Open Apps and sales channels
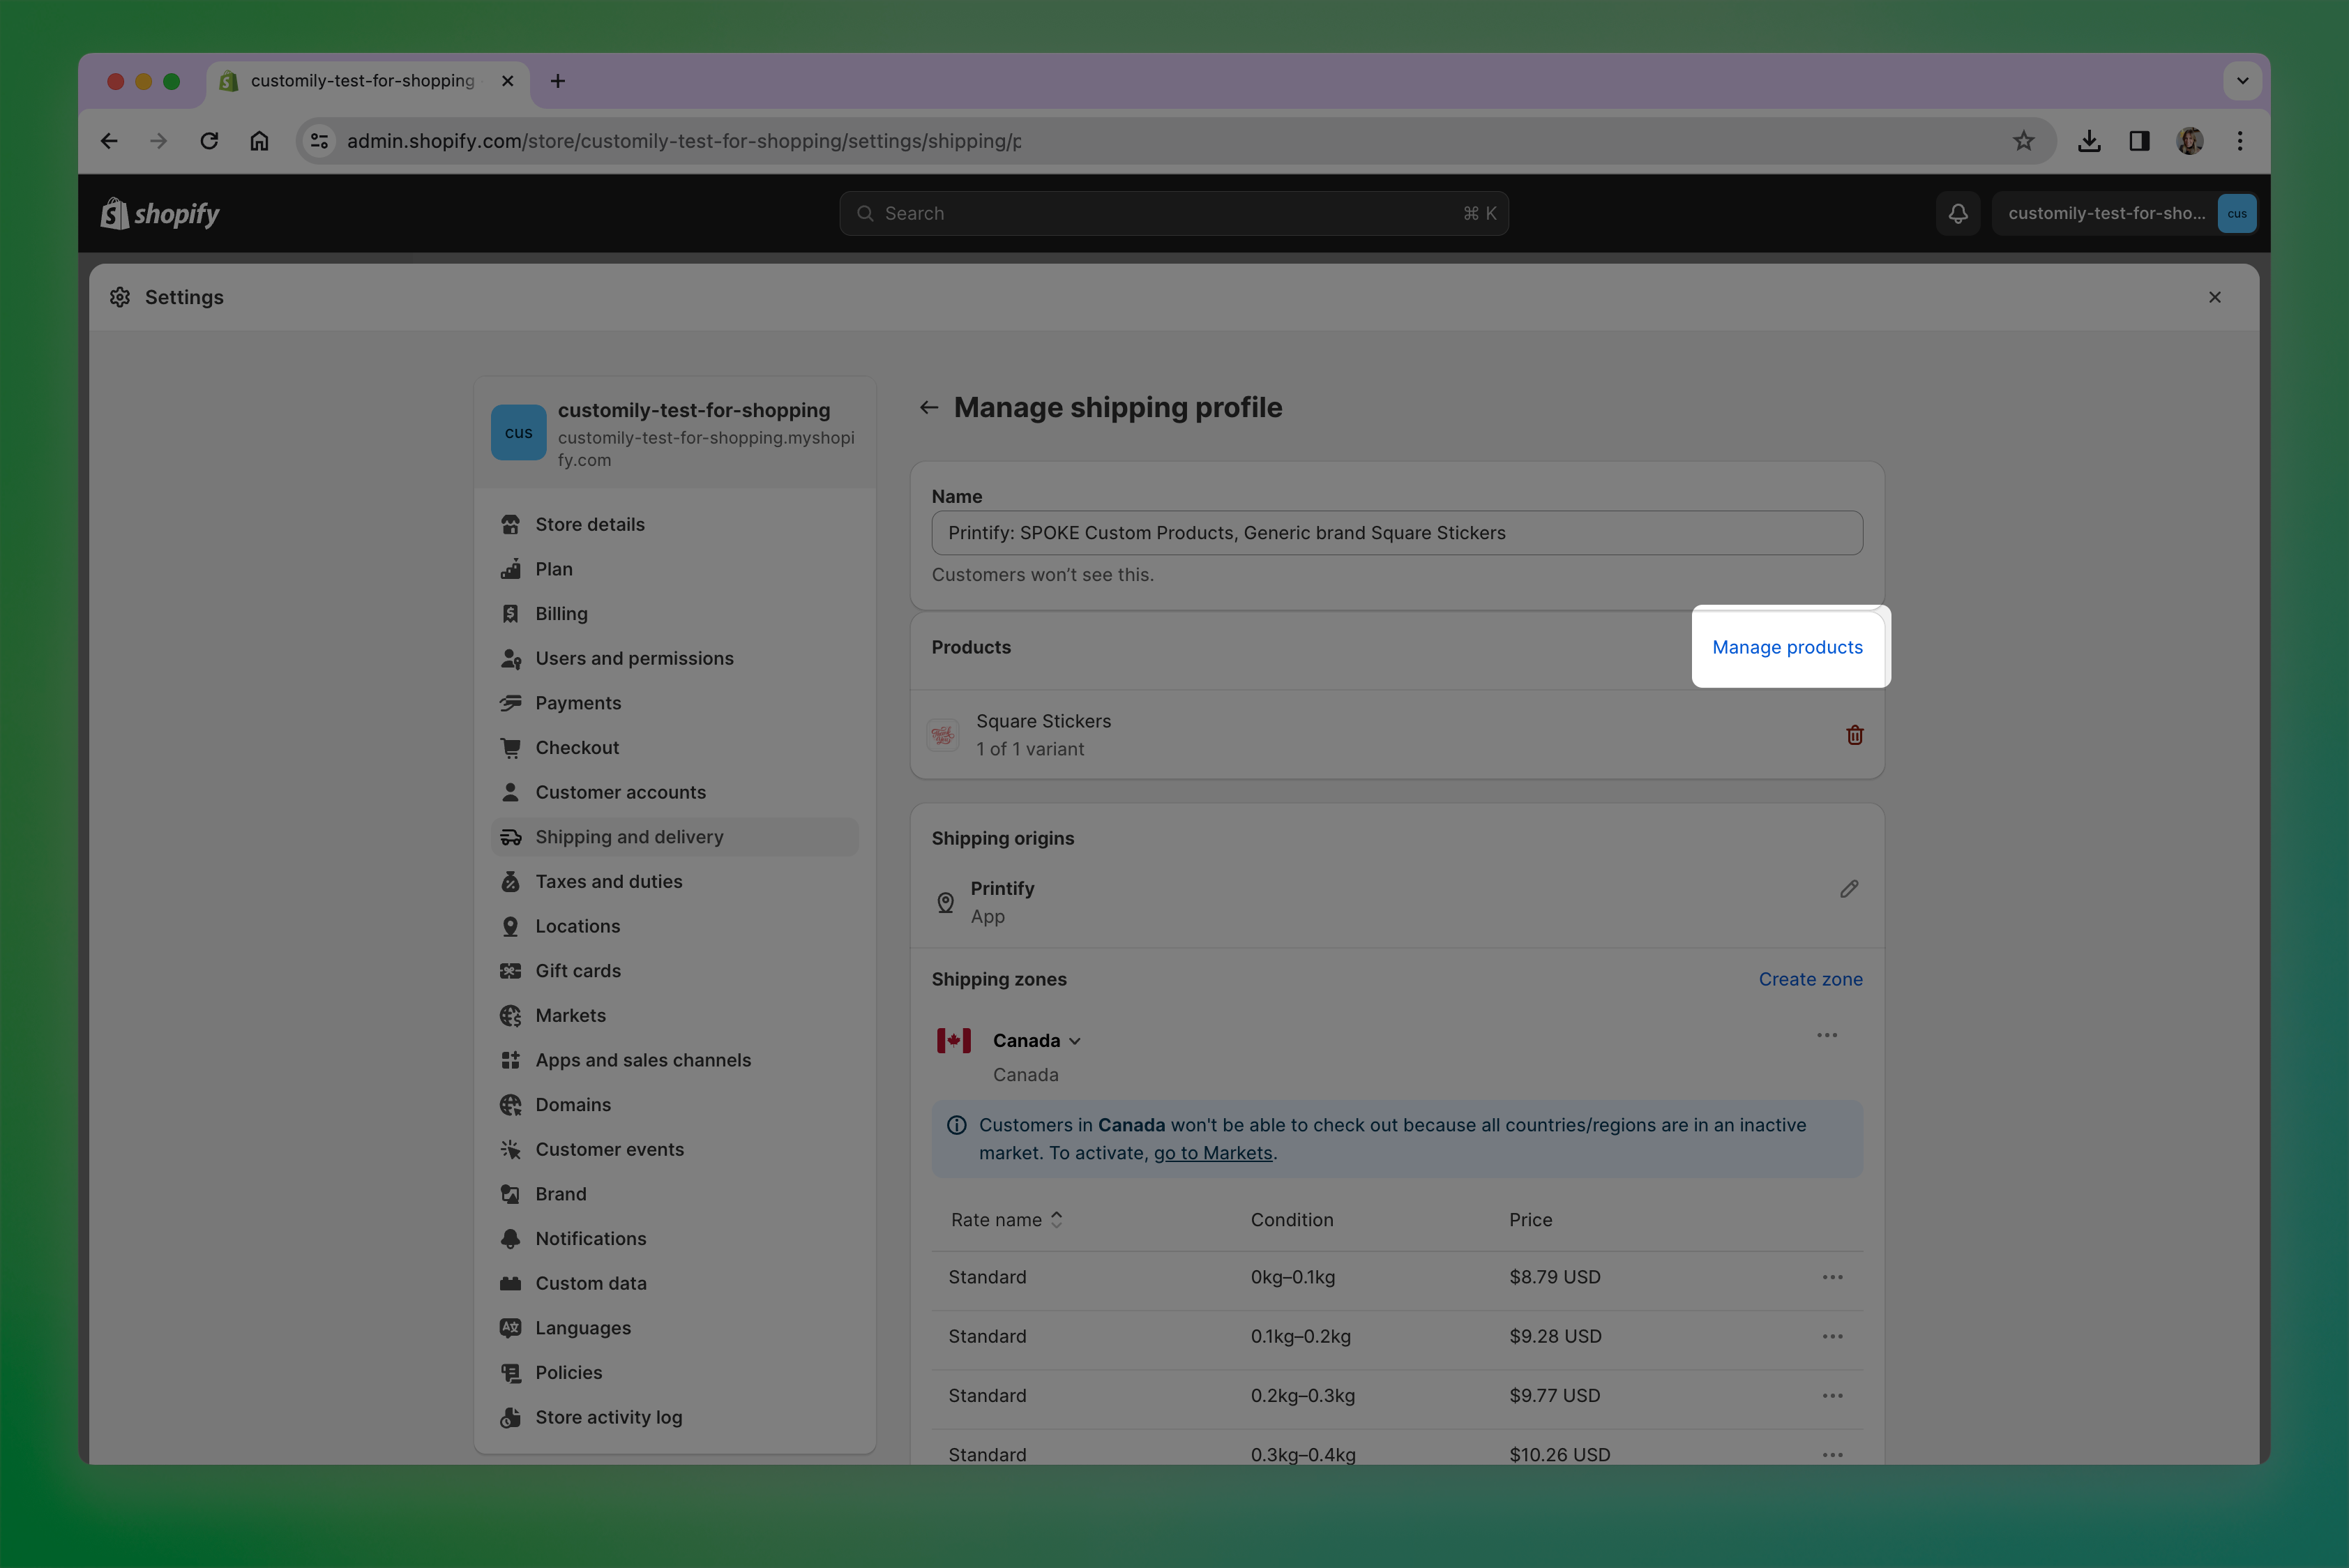2349x1568 pixels. click(x=675, y=1060)
